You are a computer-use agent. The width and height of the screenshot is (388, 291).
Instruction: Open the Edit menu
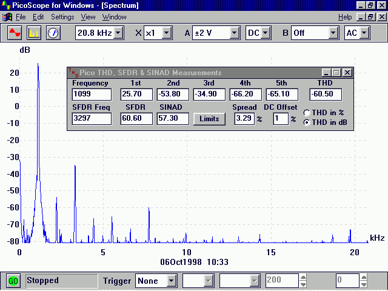[38, 17]
